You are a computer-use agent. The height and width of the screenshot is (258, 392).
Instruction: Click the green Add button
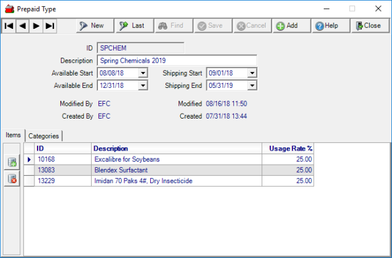point(287,26)
